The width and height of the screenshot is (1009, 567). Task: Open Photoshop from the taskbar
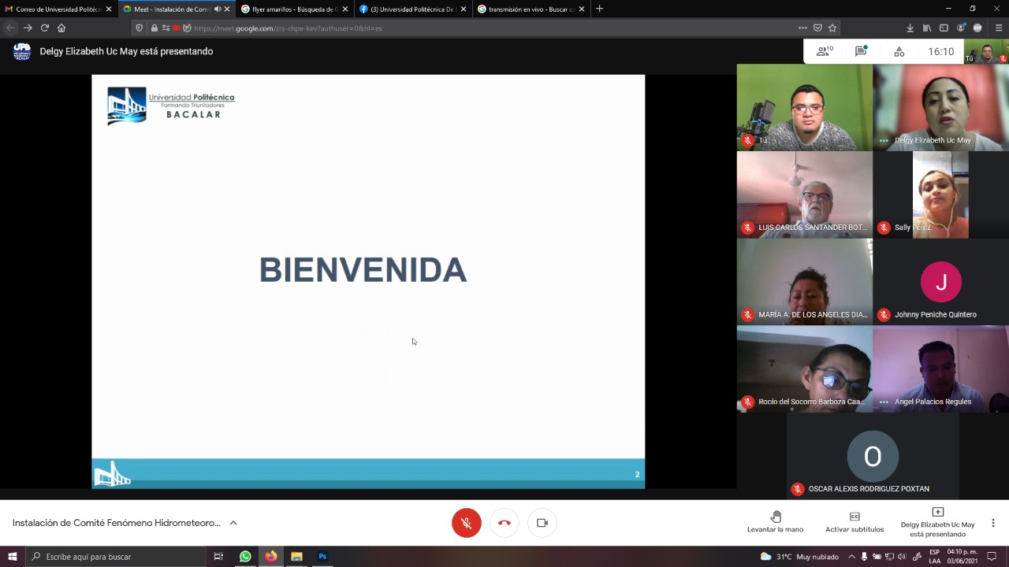click(x=322, y=557)
